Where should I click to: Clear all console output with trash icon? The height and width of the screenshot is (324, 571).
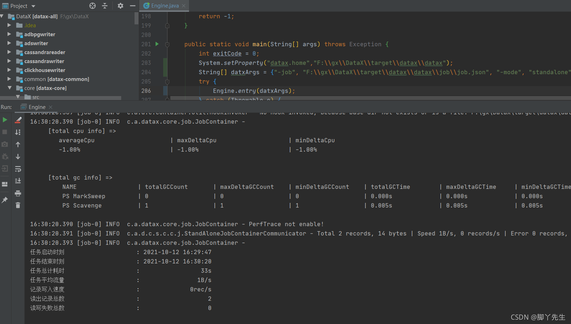[x=18, y=205]
